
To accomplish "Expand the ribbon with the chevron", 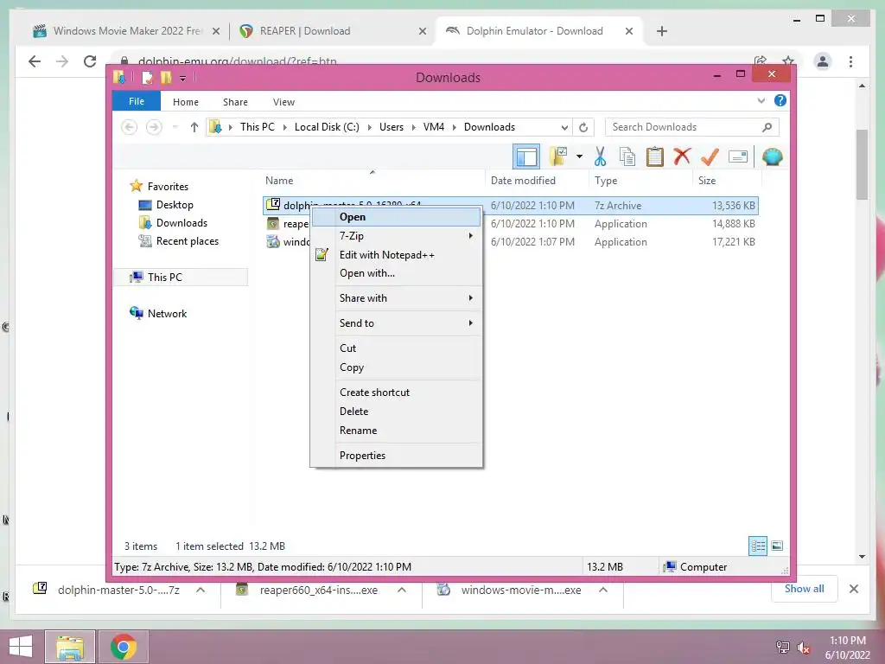I will [761, 101].
